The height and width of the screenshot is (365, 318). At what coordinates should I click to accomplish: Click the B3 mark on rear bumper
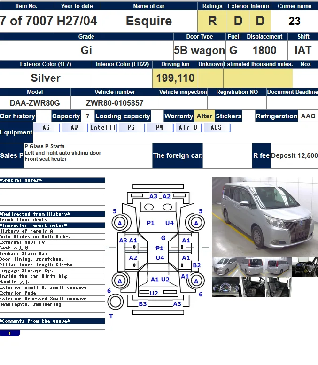pos(142,304)
